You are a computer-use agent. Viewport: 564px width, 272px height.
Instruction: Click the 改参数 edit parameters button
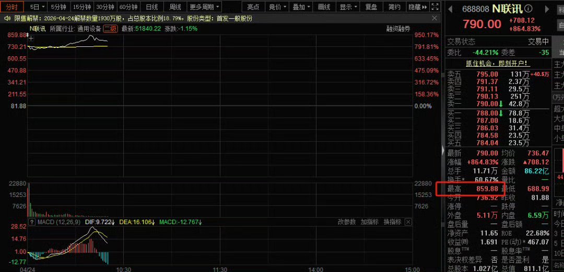[x=346, y=222]
